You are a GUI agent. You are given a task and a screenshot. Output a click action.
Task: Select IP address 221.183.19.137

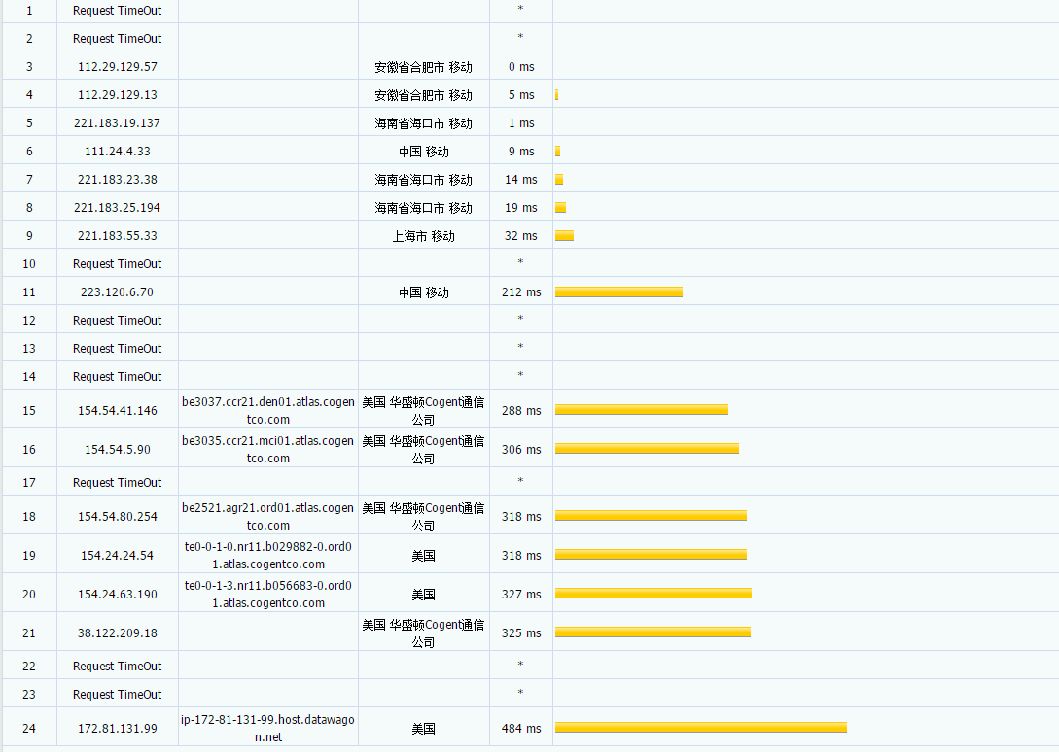coord(118,122)
